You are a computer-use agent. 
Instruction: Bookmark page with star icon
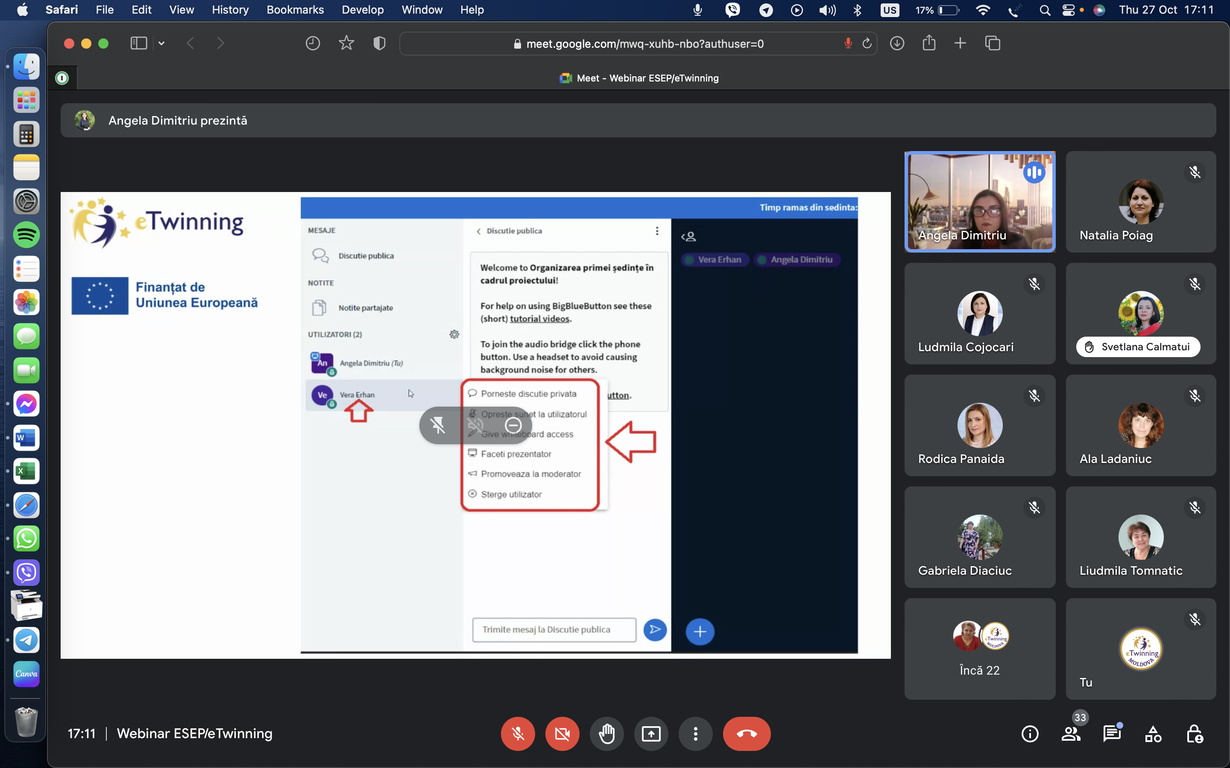tap(346, 44)
